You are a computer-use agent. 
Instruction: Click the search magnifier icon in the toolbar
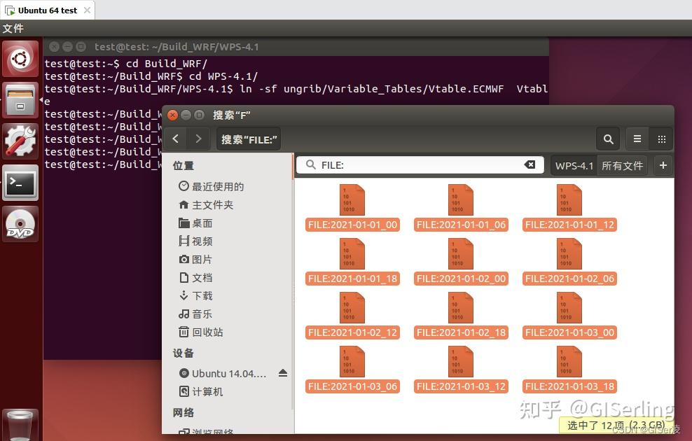[608, 139]
